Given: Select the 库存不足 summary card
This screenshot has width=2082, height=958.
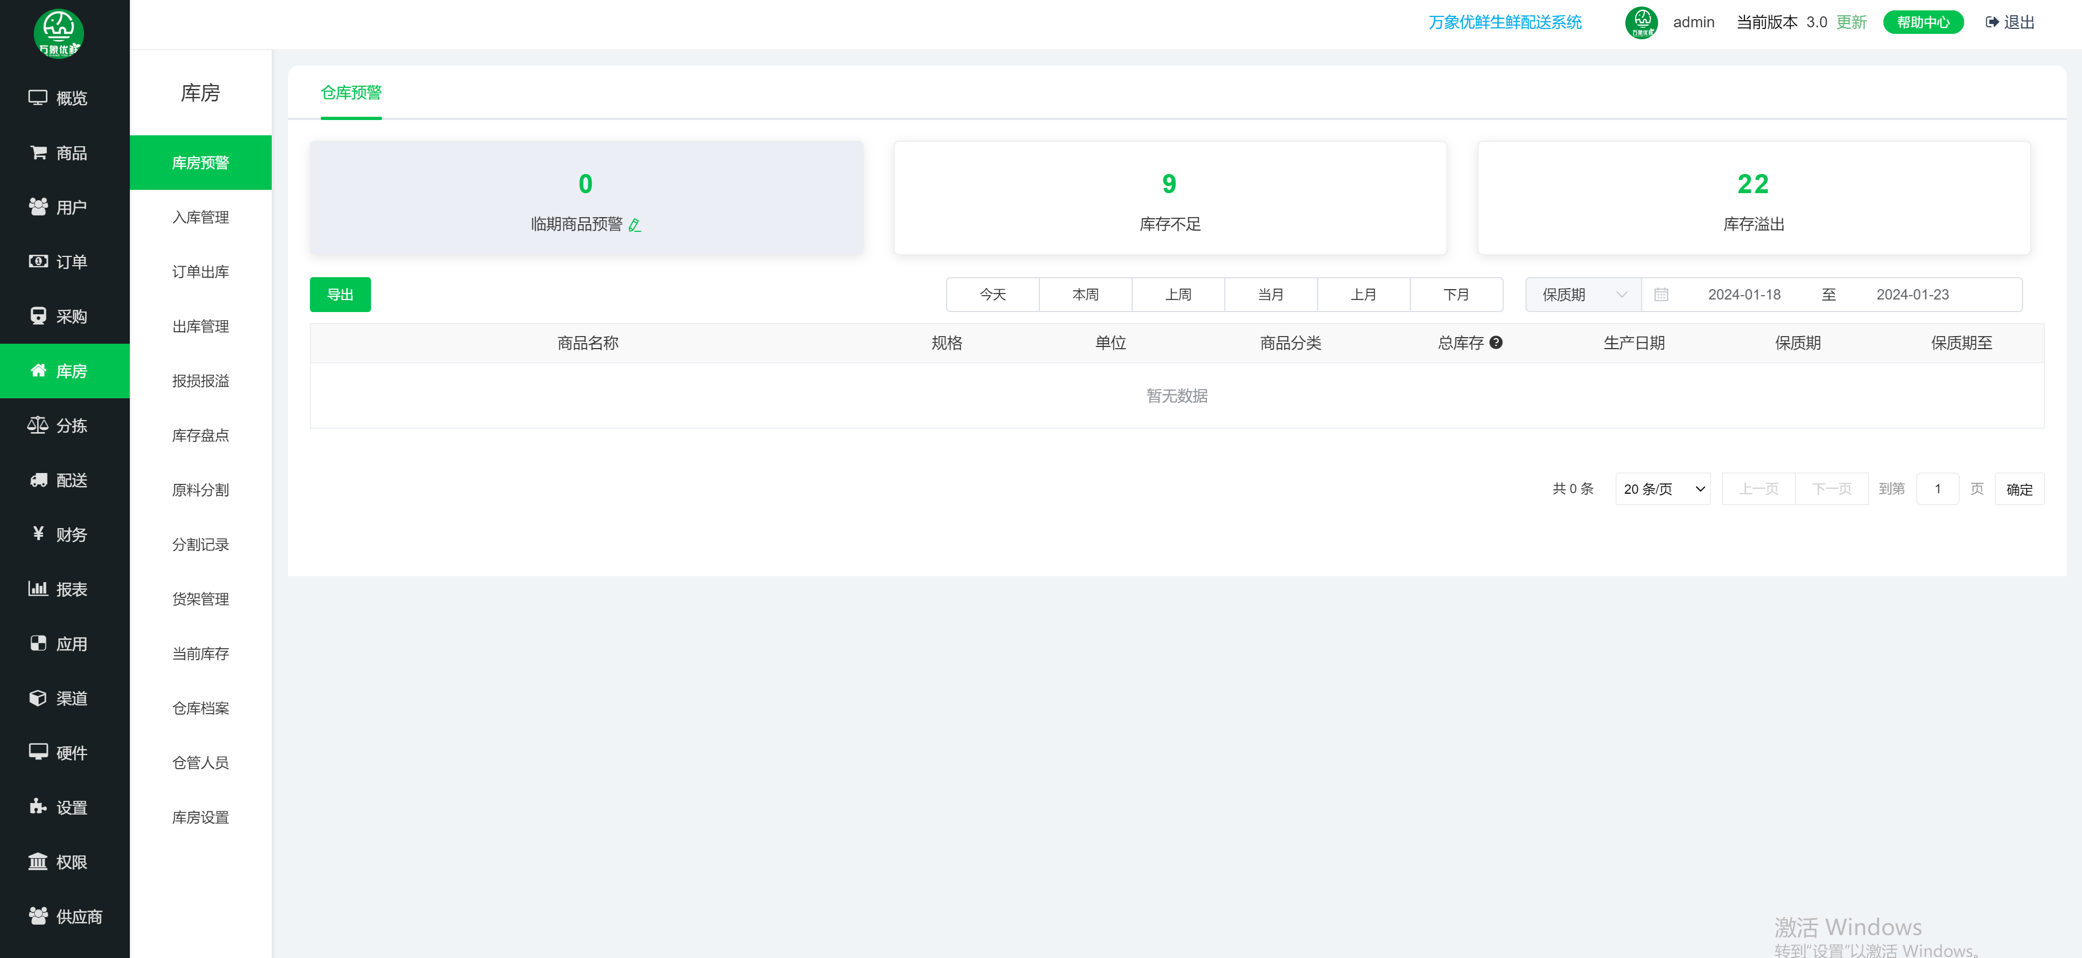Looking at the screenshot, I should 1170,198.
